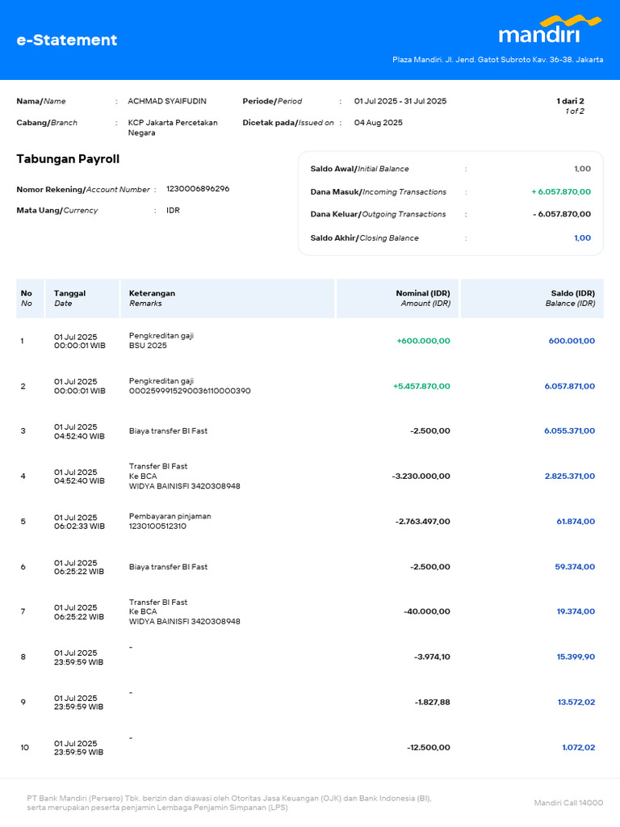Click amount -1.827,88
This screenshot has height=827, width=620.
(433, 703)
